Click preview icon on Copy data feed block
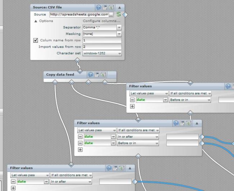The width and height of the screenshot is (234, 191). click(x=103, y=75)
